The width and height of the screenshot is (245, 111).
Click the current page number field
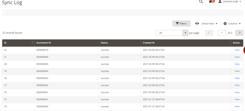[x=222, y=33]
